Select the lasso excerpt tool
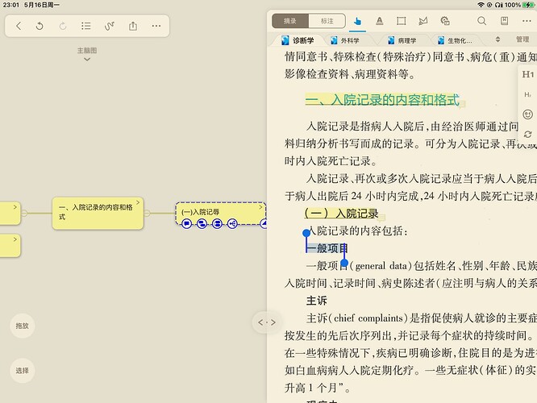 423,21
